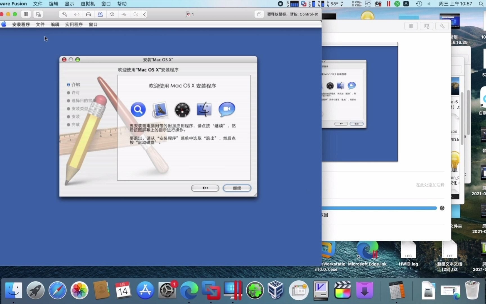Click the camera icon in the Fusion toolbar

[x=100, y=14]
